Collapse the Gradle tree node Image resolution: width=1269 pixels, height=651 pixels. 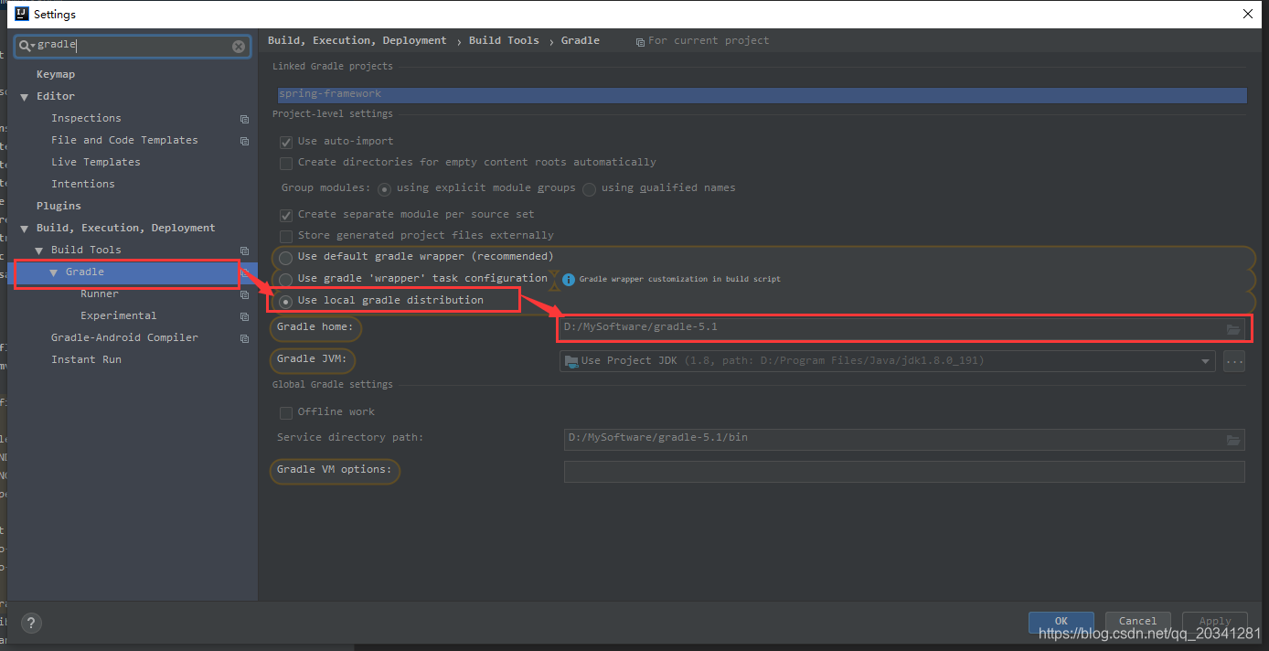point(54,272)
